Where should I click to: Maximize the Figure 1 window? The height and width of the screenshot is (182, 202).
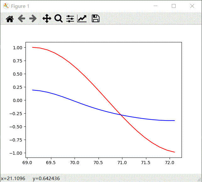coord(174,6)
